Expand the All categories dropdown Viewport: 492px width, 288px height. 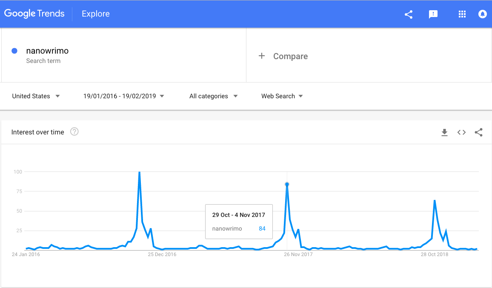pos(213,96)
